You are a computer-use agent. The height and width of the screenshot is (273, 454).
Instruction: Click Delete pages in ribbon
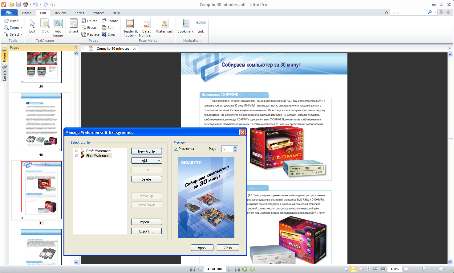90,21
